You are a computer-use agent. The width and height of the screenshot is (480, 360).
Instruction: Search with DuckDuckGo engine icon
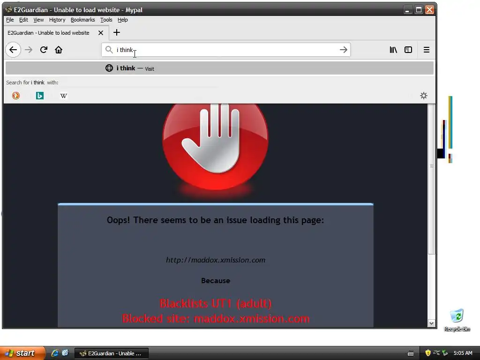(x=16, y=96)
